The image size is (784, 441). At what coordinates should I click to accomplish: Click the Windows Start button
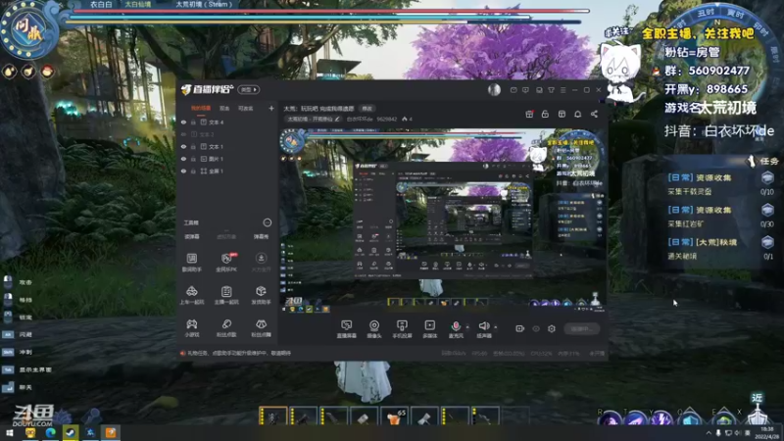point(10,432)
